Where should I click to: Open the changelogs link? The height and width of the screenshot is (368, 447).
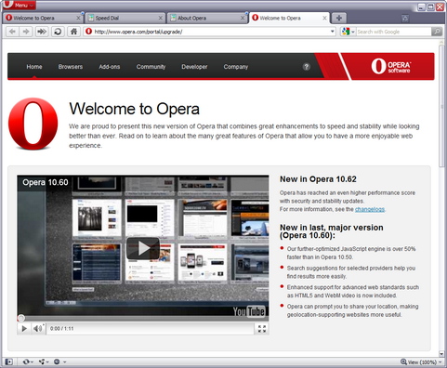370,209
